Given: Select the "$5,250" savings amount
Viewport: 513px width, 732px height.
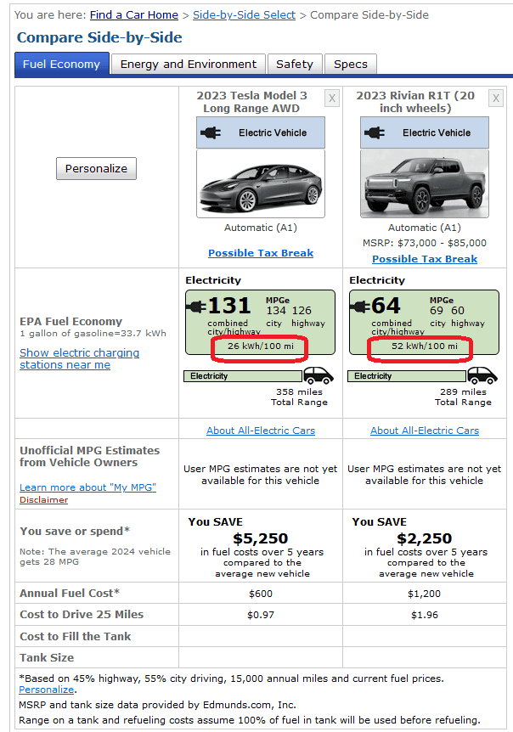Looking at the screenshot, I should click(261, 538).
